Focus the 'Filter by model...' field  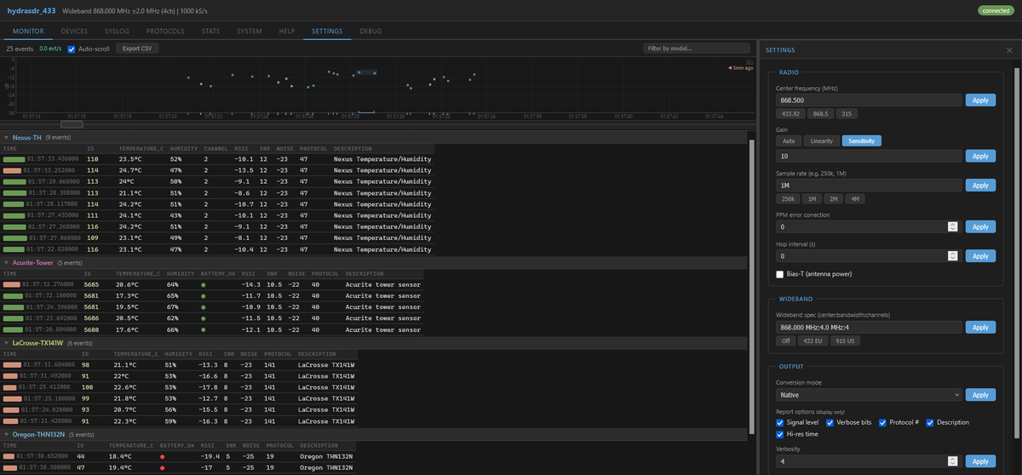click(x=698, y=49)
